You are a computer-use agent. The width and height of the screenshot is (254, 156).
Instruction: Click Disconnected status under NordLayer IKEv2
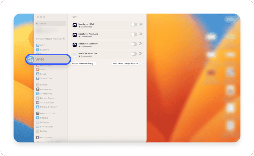85,27
